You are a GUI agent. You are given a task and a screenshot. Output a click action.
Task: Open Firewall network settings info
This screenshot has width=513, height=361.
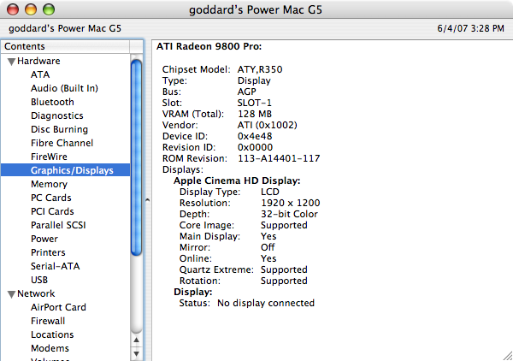(50, 321)
